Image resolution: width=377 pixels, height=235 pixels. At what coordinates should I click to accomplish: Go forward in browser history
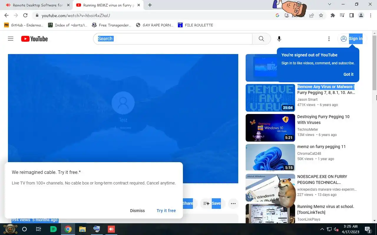coord(16,15)
